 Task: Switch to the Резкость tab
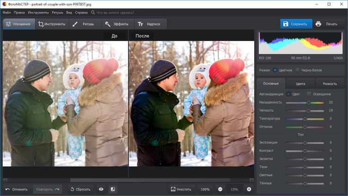(x=330, y=84)
